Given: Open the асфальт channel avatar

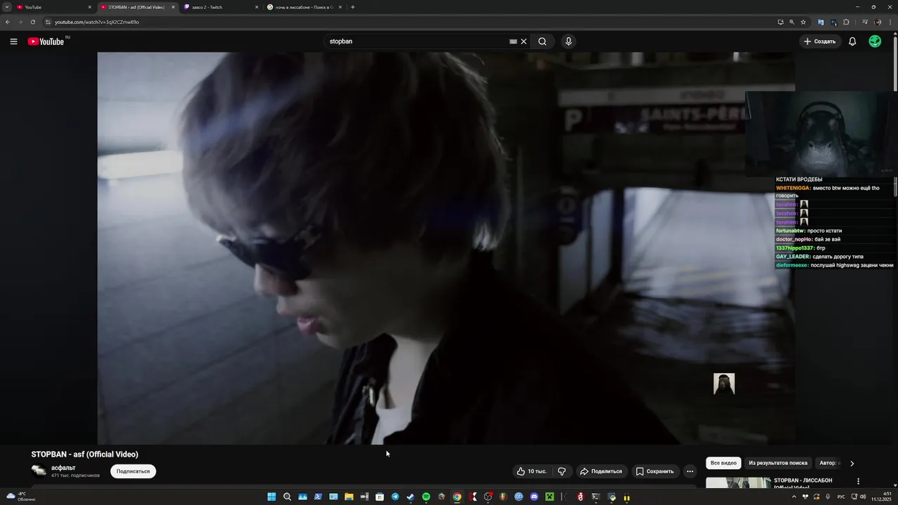Looking at the screenshot, I should point(39,471).
